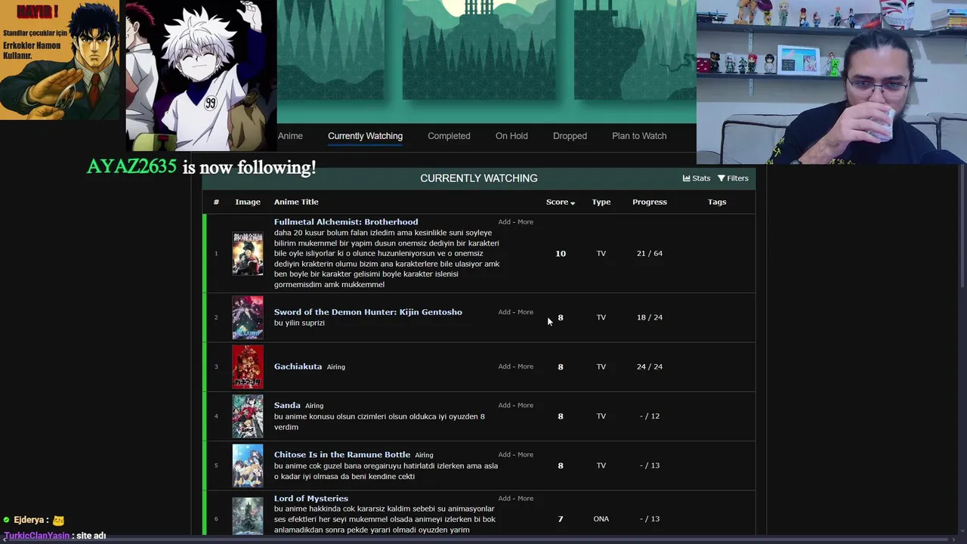Click AYAZ2635 follower alert name

(x=131, y=167)
